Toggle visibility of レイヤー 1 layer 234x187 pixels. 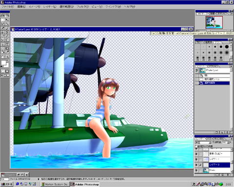tap(196, 159)
